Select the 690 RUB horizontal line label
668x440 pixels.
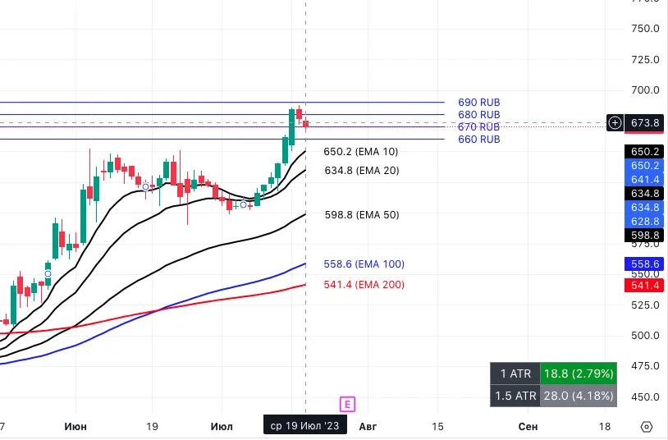point(479,103)
